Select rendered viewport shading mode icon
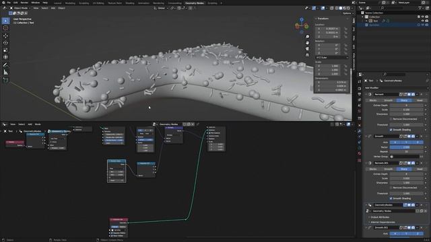 point(348,8)
